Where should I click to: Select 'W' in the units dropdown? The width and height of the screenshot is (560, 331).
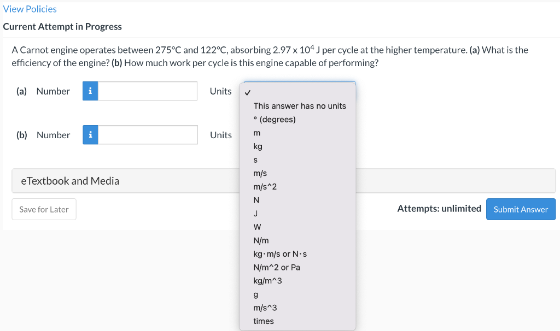(257, 227)
